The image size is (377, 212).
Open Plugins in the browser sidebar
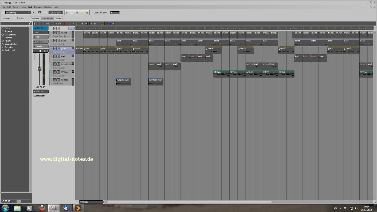[x=8, y=41]
